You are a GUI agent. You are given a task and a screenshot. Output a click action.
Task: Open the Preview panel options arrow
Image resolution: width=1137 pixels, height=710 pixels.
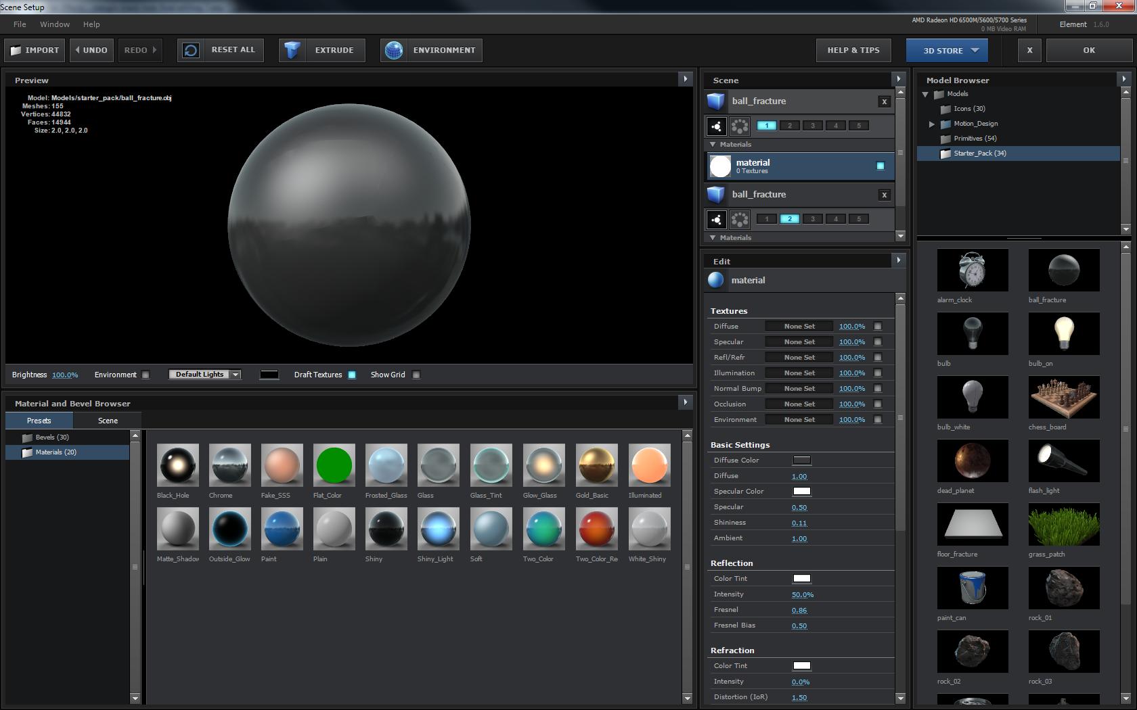pyautogui.click(x=686, y=79)
